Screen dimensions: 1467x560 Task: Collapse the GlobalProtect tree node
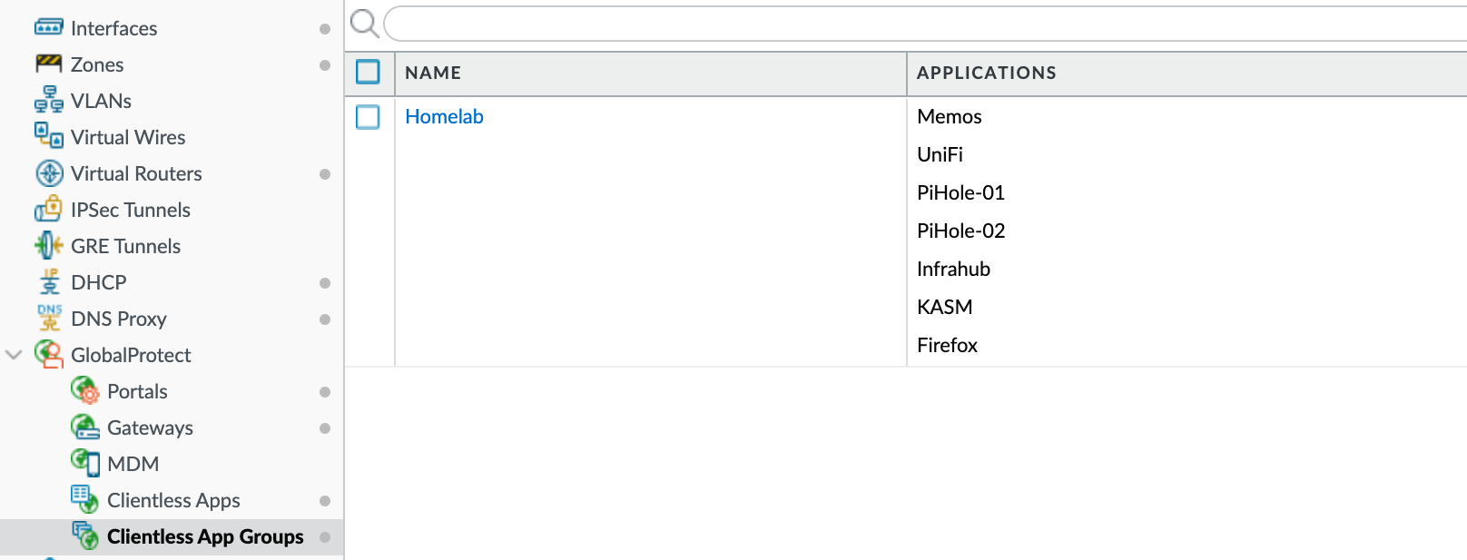pos(14,355)
